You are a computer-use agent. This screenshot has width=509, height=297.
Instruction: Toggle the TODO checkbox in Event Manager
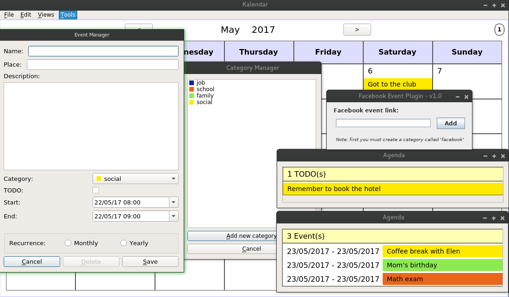(95, 190)
